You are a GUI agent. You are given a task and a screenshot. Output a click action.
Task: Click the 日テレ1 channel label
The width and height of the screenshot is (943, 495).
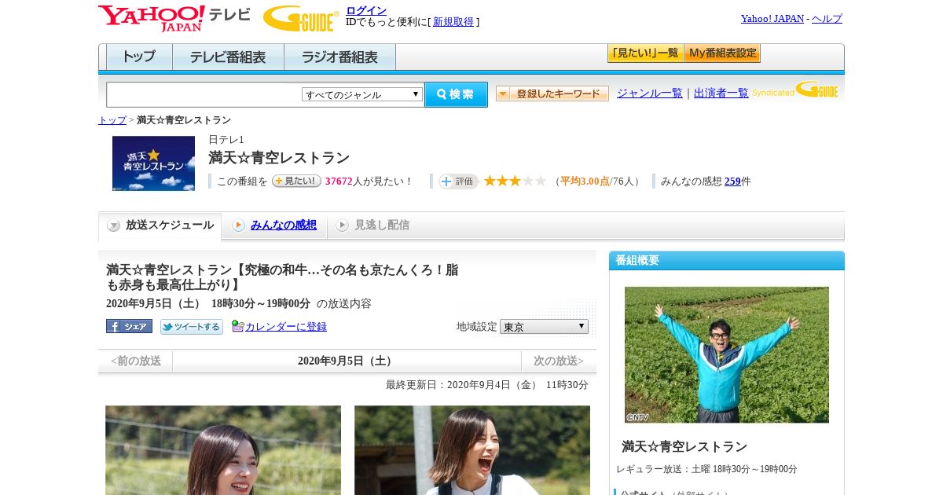pyautogui.click(x=226, y=140)
